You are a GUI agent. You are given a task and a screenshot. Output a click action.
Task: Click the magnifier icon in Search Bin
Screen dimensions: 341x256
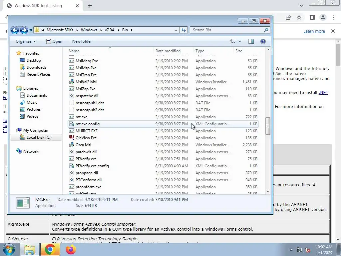(x=266, y=30)
